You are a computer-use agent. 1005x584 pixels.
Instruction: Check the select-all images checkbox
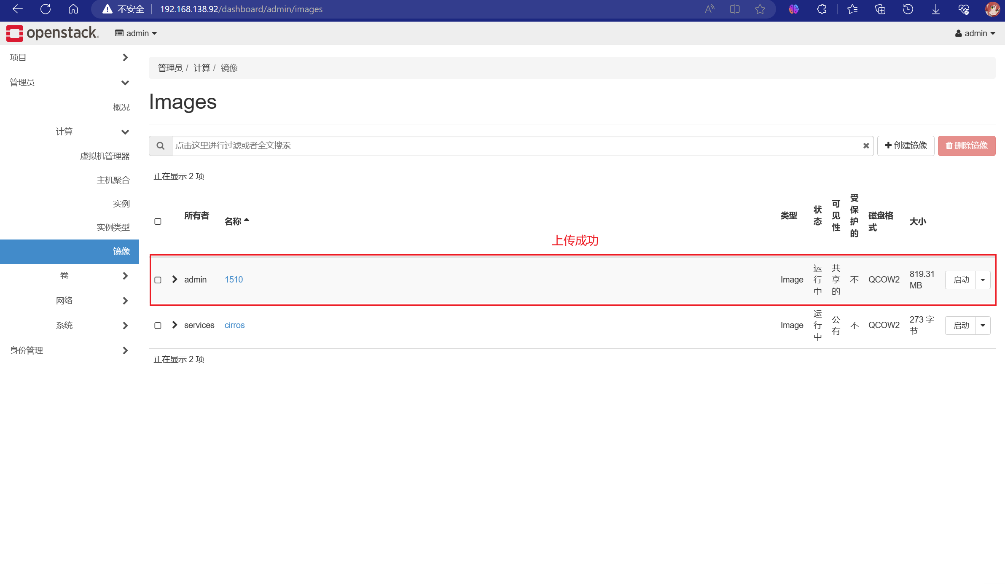(158, 221)
